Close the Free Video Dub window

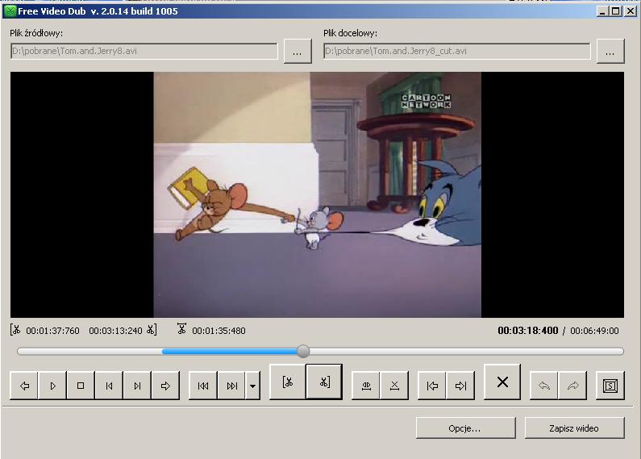click(631, 11)
